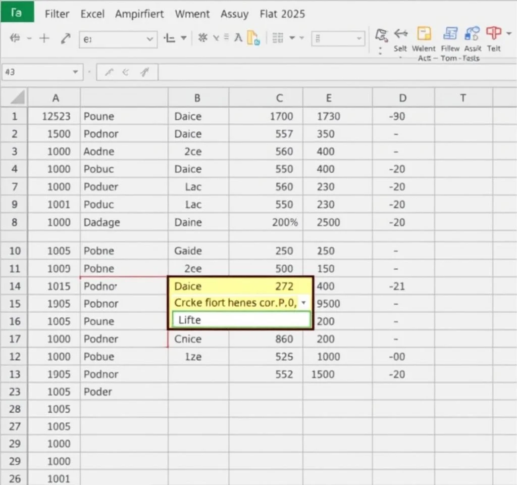The height and width of the screenshot is (485, 517).
Task: Click the red Telt icon
Action: [494, 34]
